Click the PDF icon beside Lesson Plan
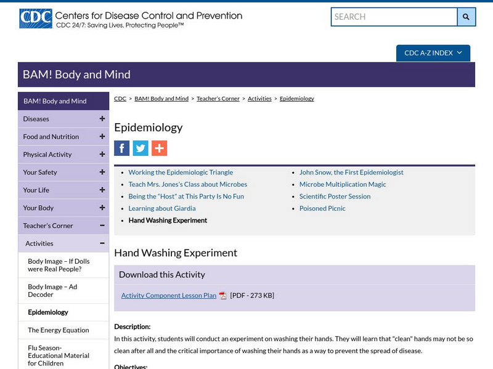 (223, 296)
